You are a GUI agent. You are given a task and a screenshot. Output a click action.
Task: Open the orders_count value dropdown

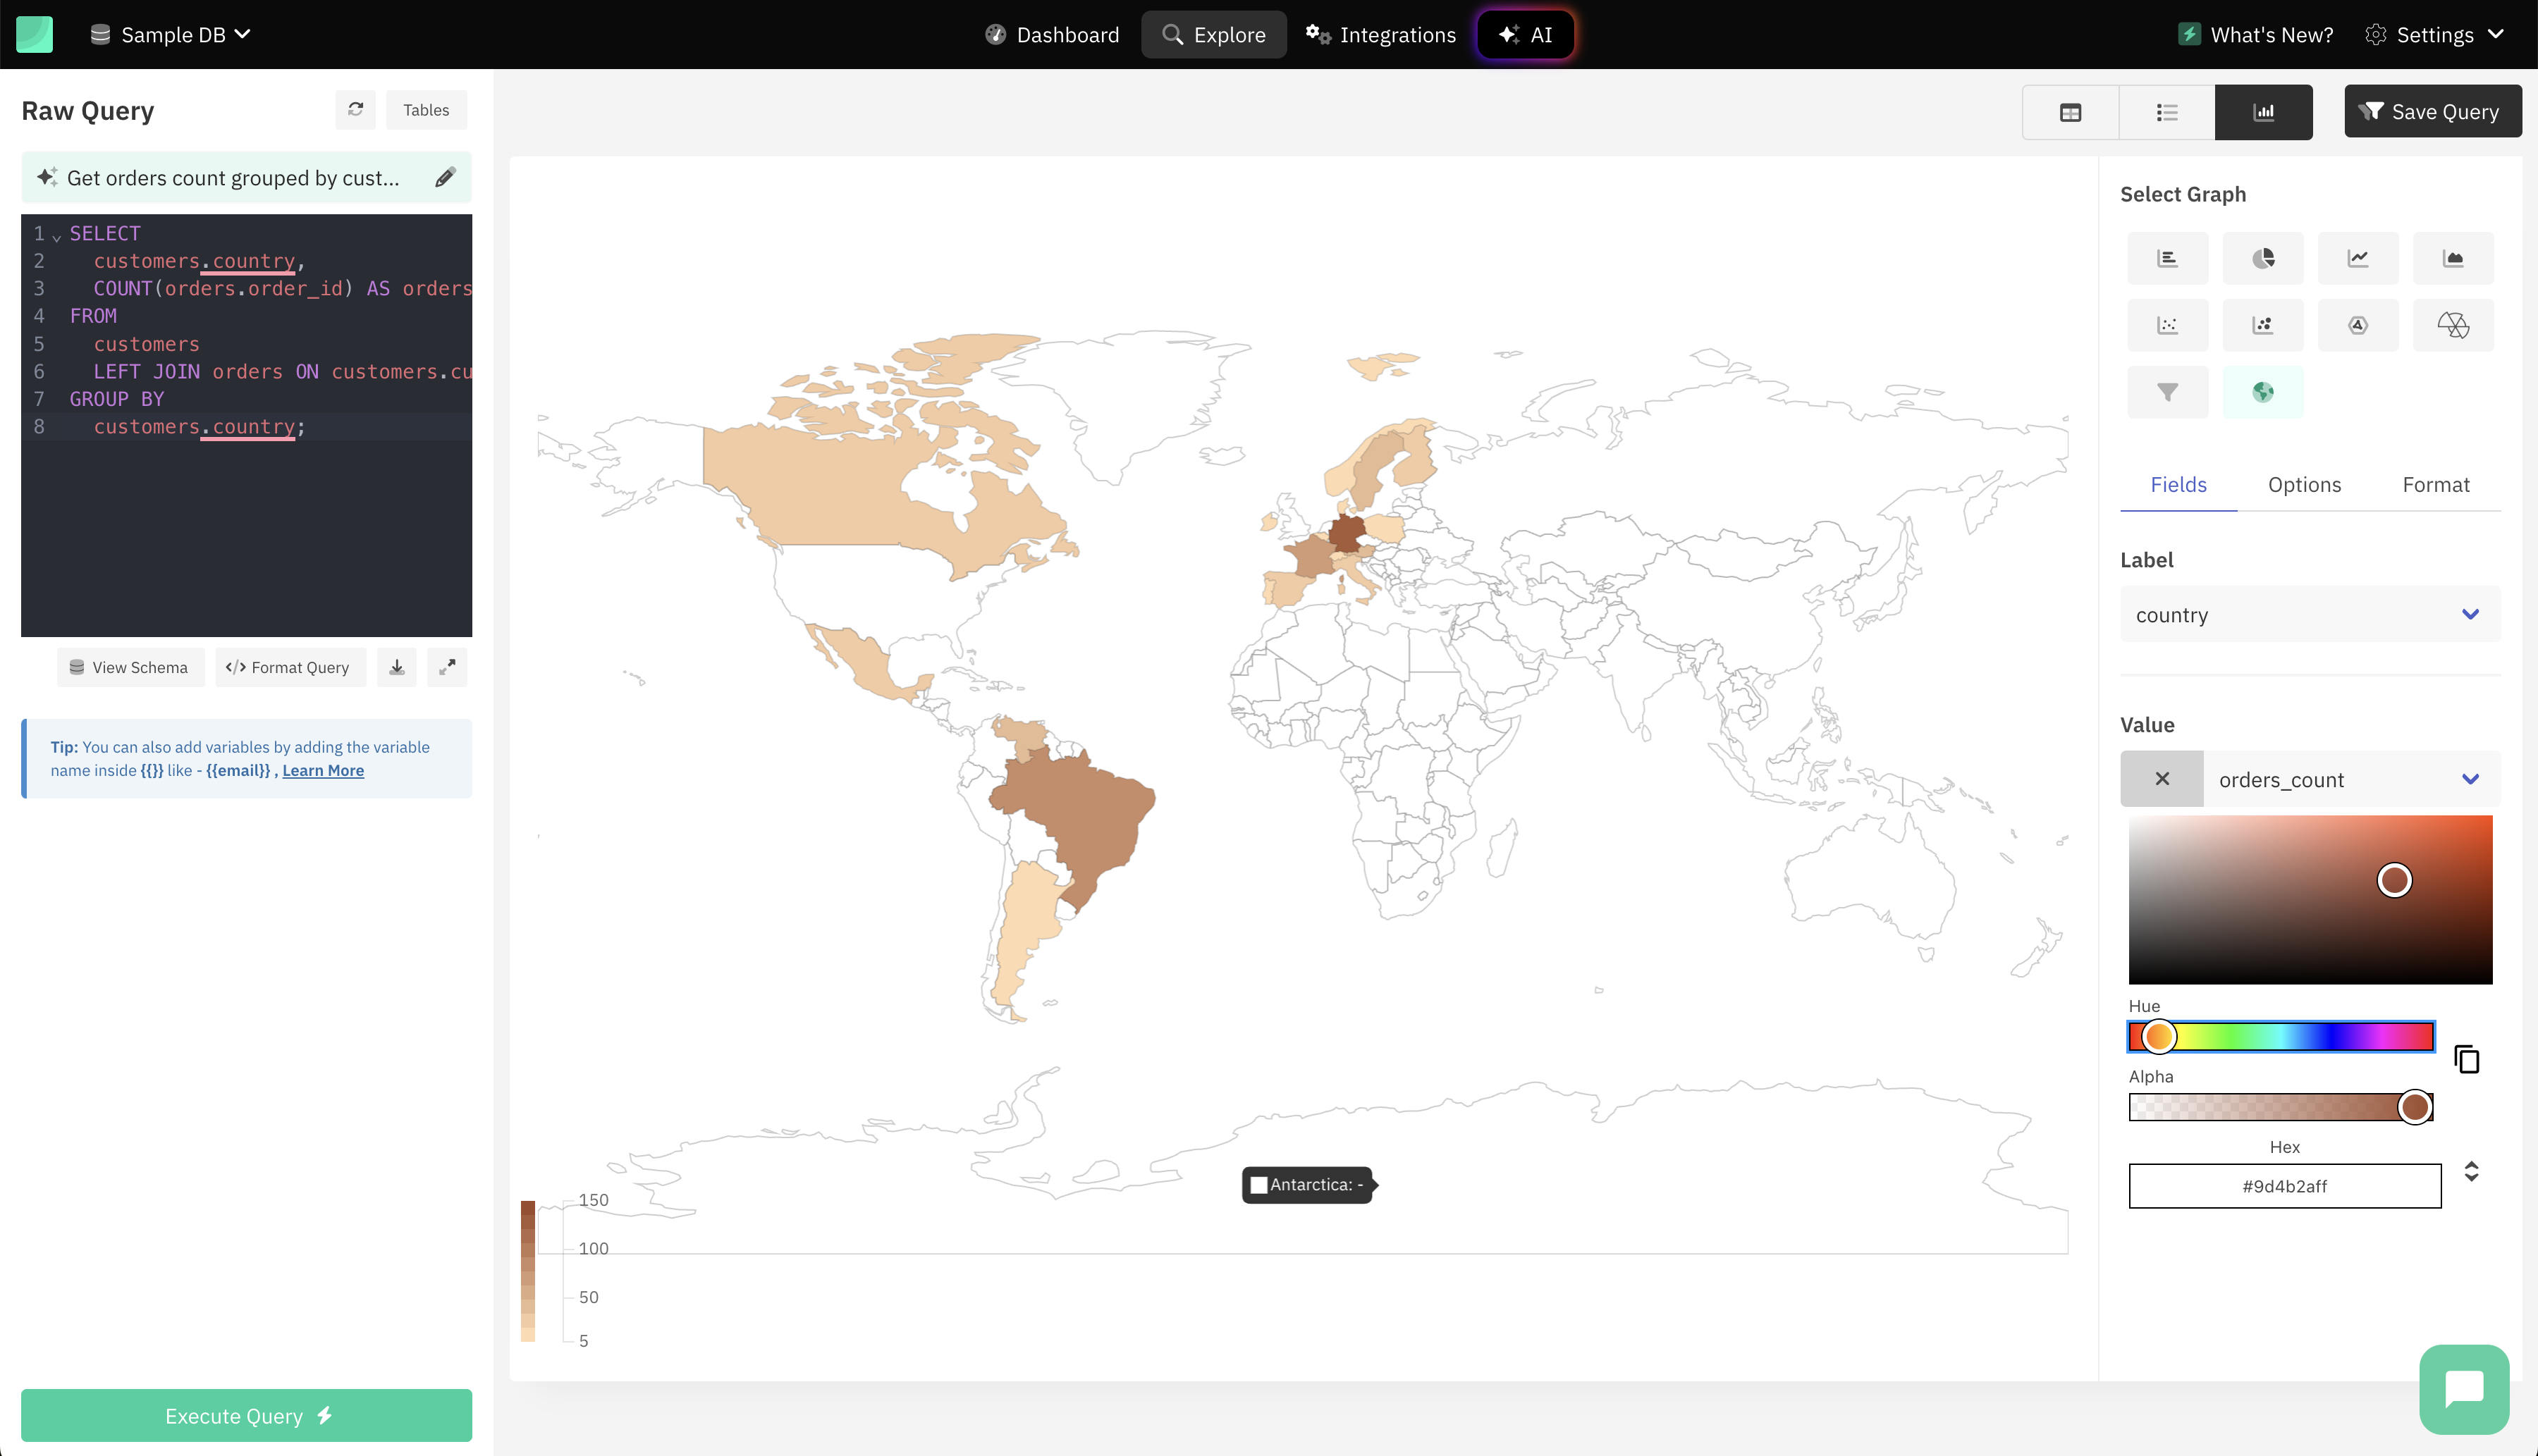pos(2353,779)
